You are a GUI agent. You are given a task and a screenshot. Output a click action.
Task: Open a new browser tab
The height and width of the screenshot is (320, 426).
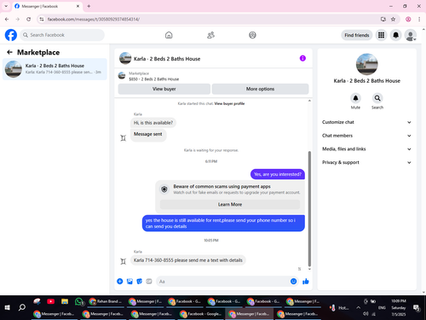[89, 6]
